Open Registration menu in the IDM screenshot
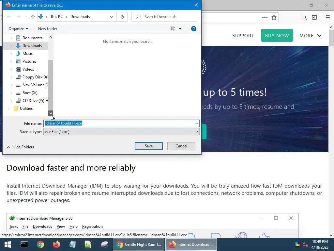The width and height of the screenshot is (334, 251). (92, 226)
